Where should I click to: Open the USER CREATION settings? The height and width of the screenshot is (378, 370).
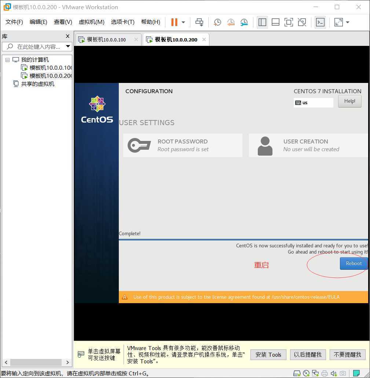[308, 145]
